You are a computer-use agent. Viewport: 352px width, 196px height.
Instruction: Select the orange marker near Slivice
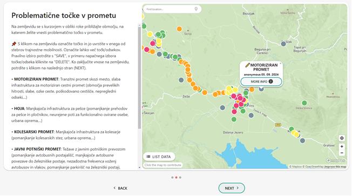(x=179, y=29)
